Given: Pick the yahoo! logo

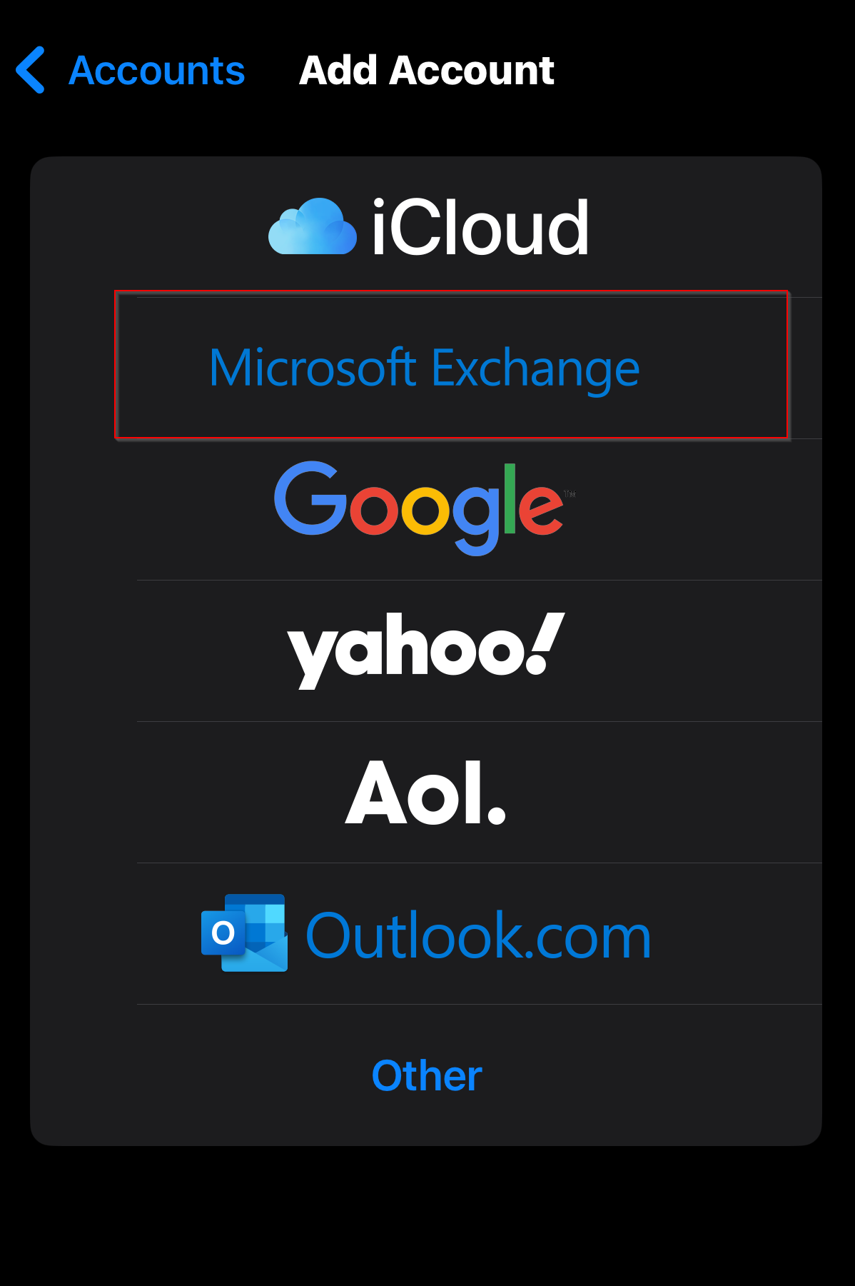Looking at the screenshot, I should (x=426, y=650).
